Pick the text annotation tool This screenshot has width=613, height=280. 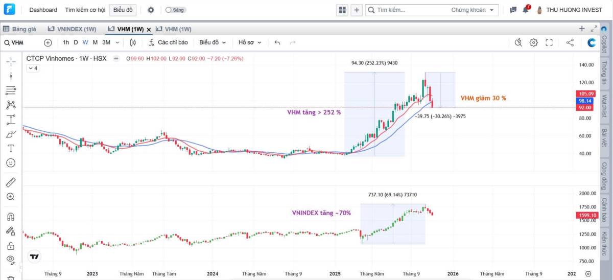pyautogui.click(x=11, y=148)
